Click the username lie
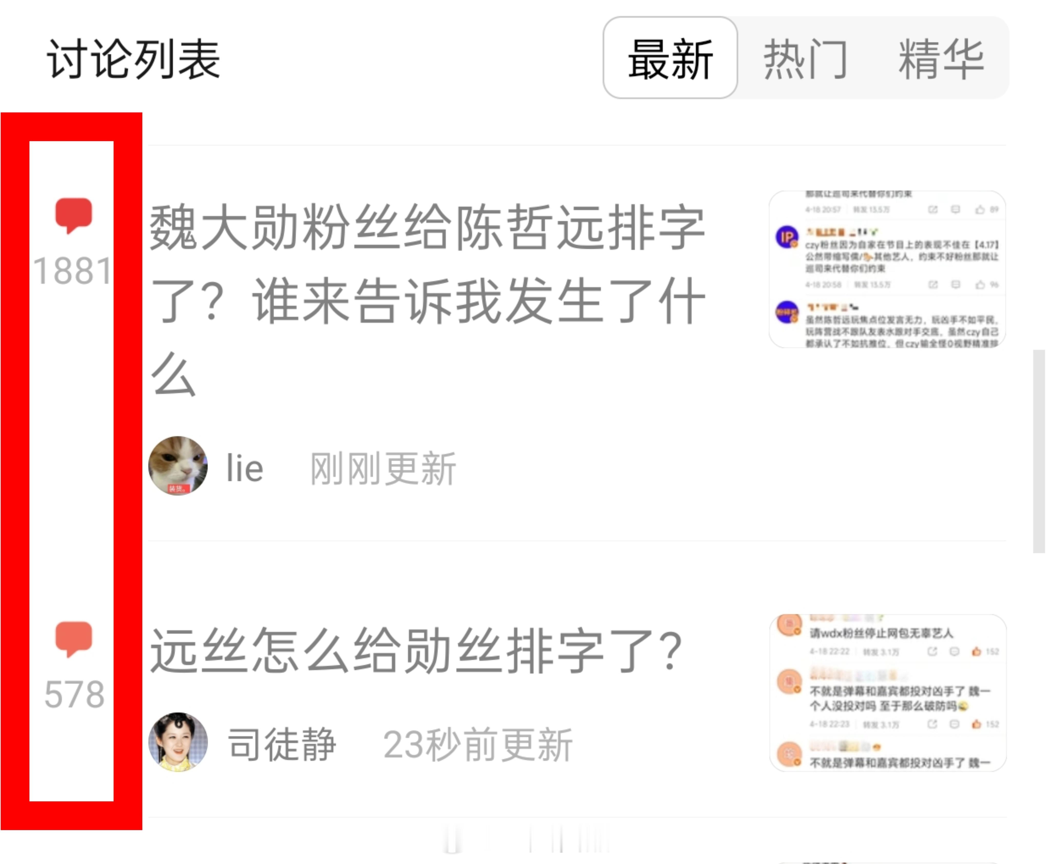 (x=244, y=468)
